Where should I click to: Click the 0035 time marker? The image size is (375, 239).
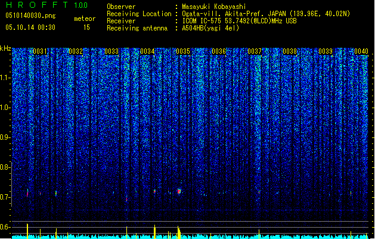[x=183, y=51]
